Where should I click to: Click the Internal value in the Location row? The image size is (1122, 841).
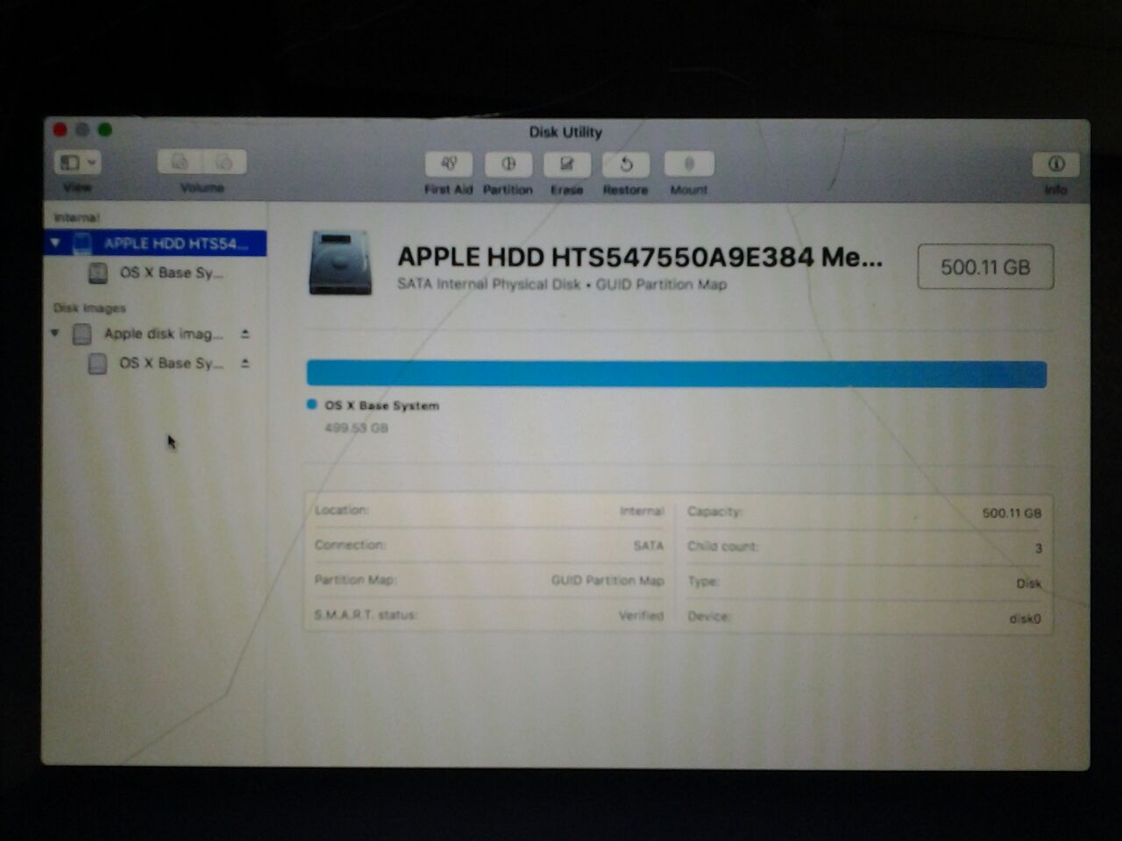pos(642,511)
